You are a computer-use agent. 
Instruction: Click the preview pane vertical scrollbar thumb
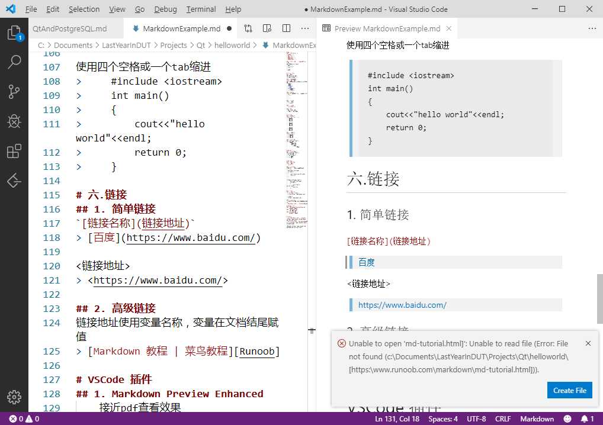click(599, 299)
